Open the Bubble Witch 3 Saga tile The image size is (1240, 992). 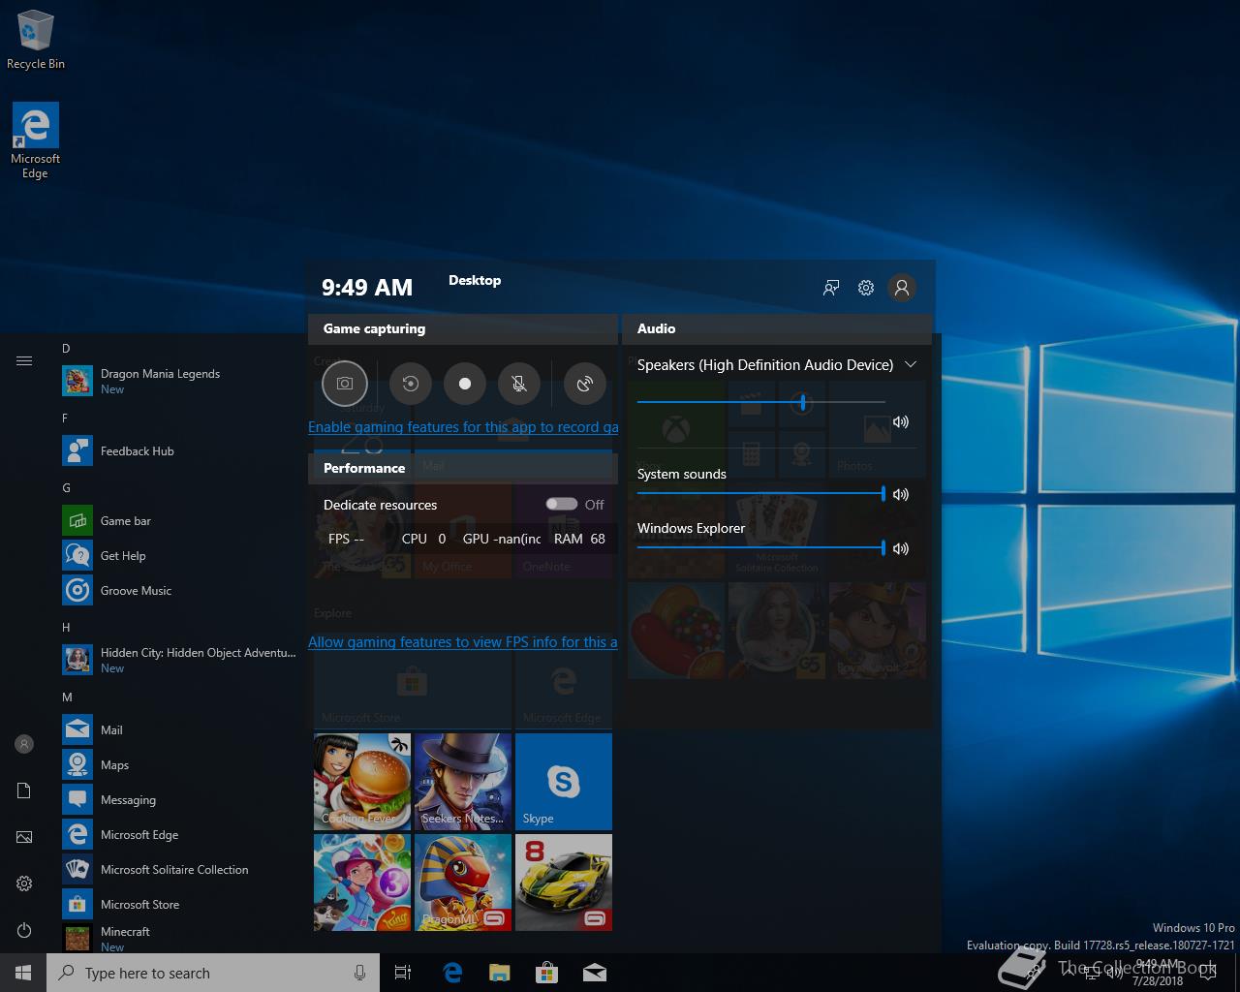(x=362, y=883)
